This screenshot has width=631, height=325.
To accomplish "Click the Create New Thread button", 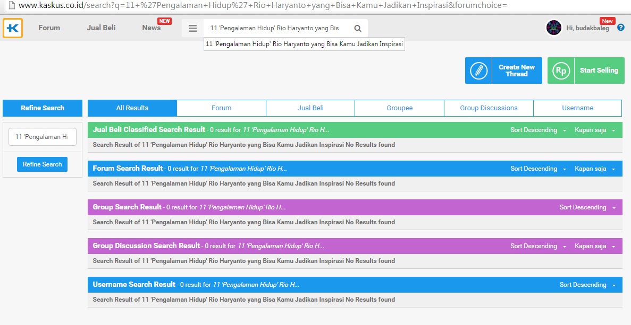I will coord(503,71).
